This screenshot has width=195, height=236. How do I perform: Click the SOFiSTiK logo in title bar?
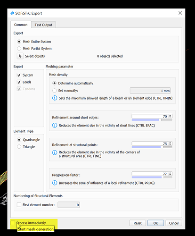(12, 13)
